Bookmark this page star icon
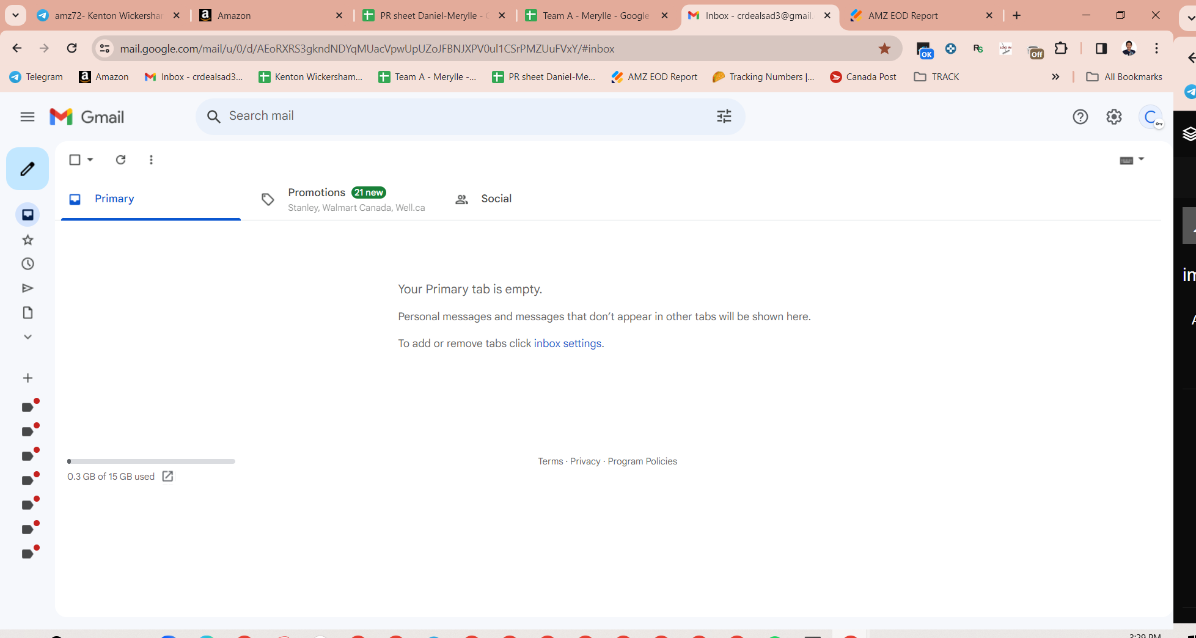Viewport: 1196px width, 638px height. (884, 48)
